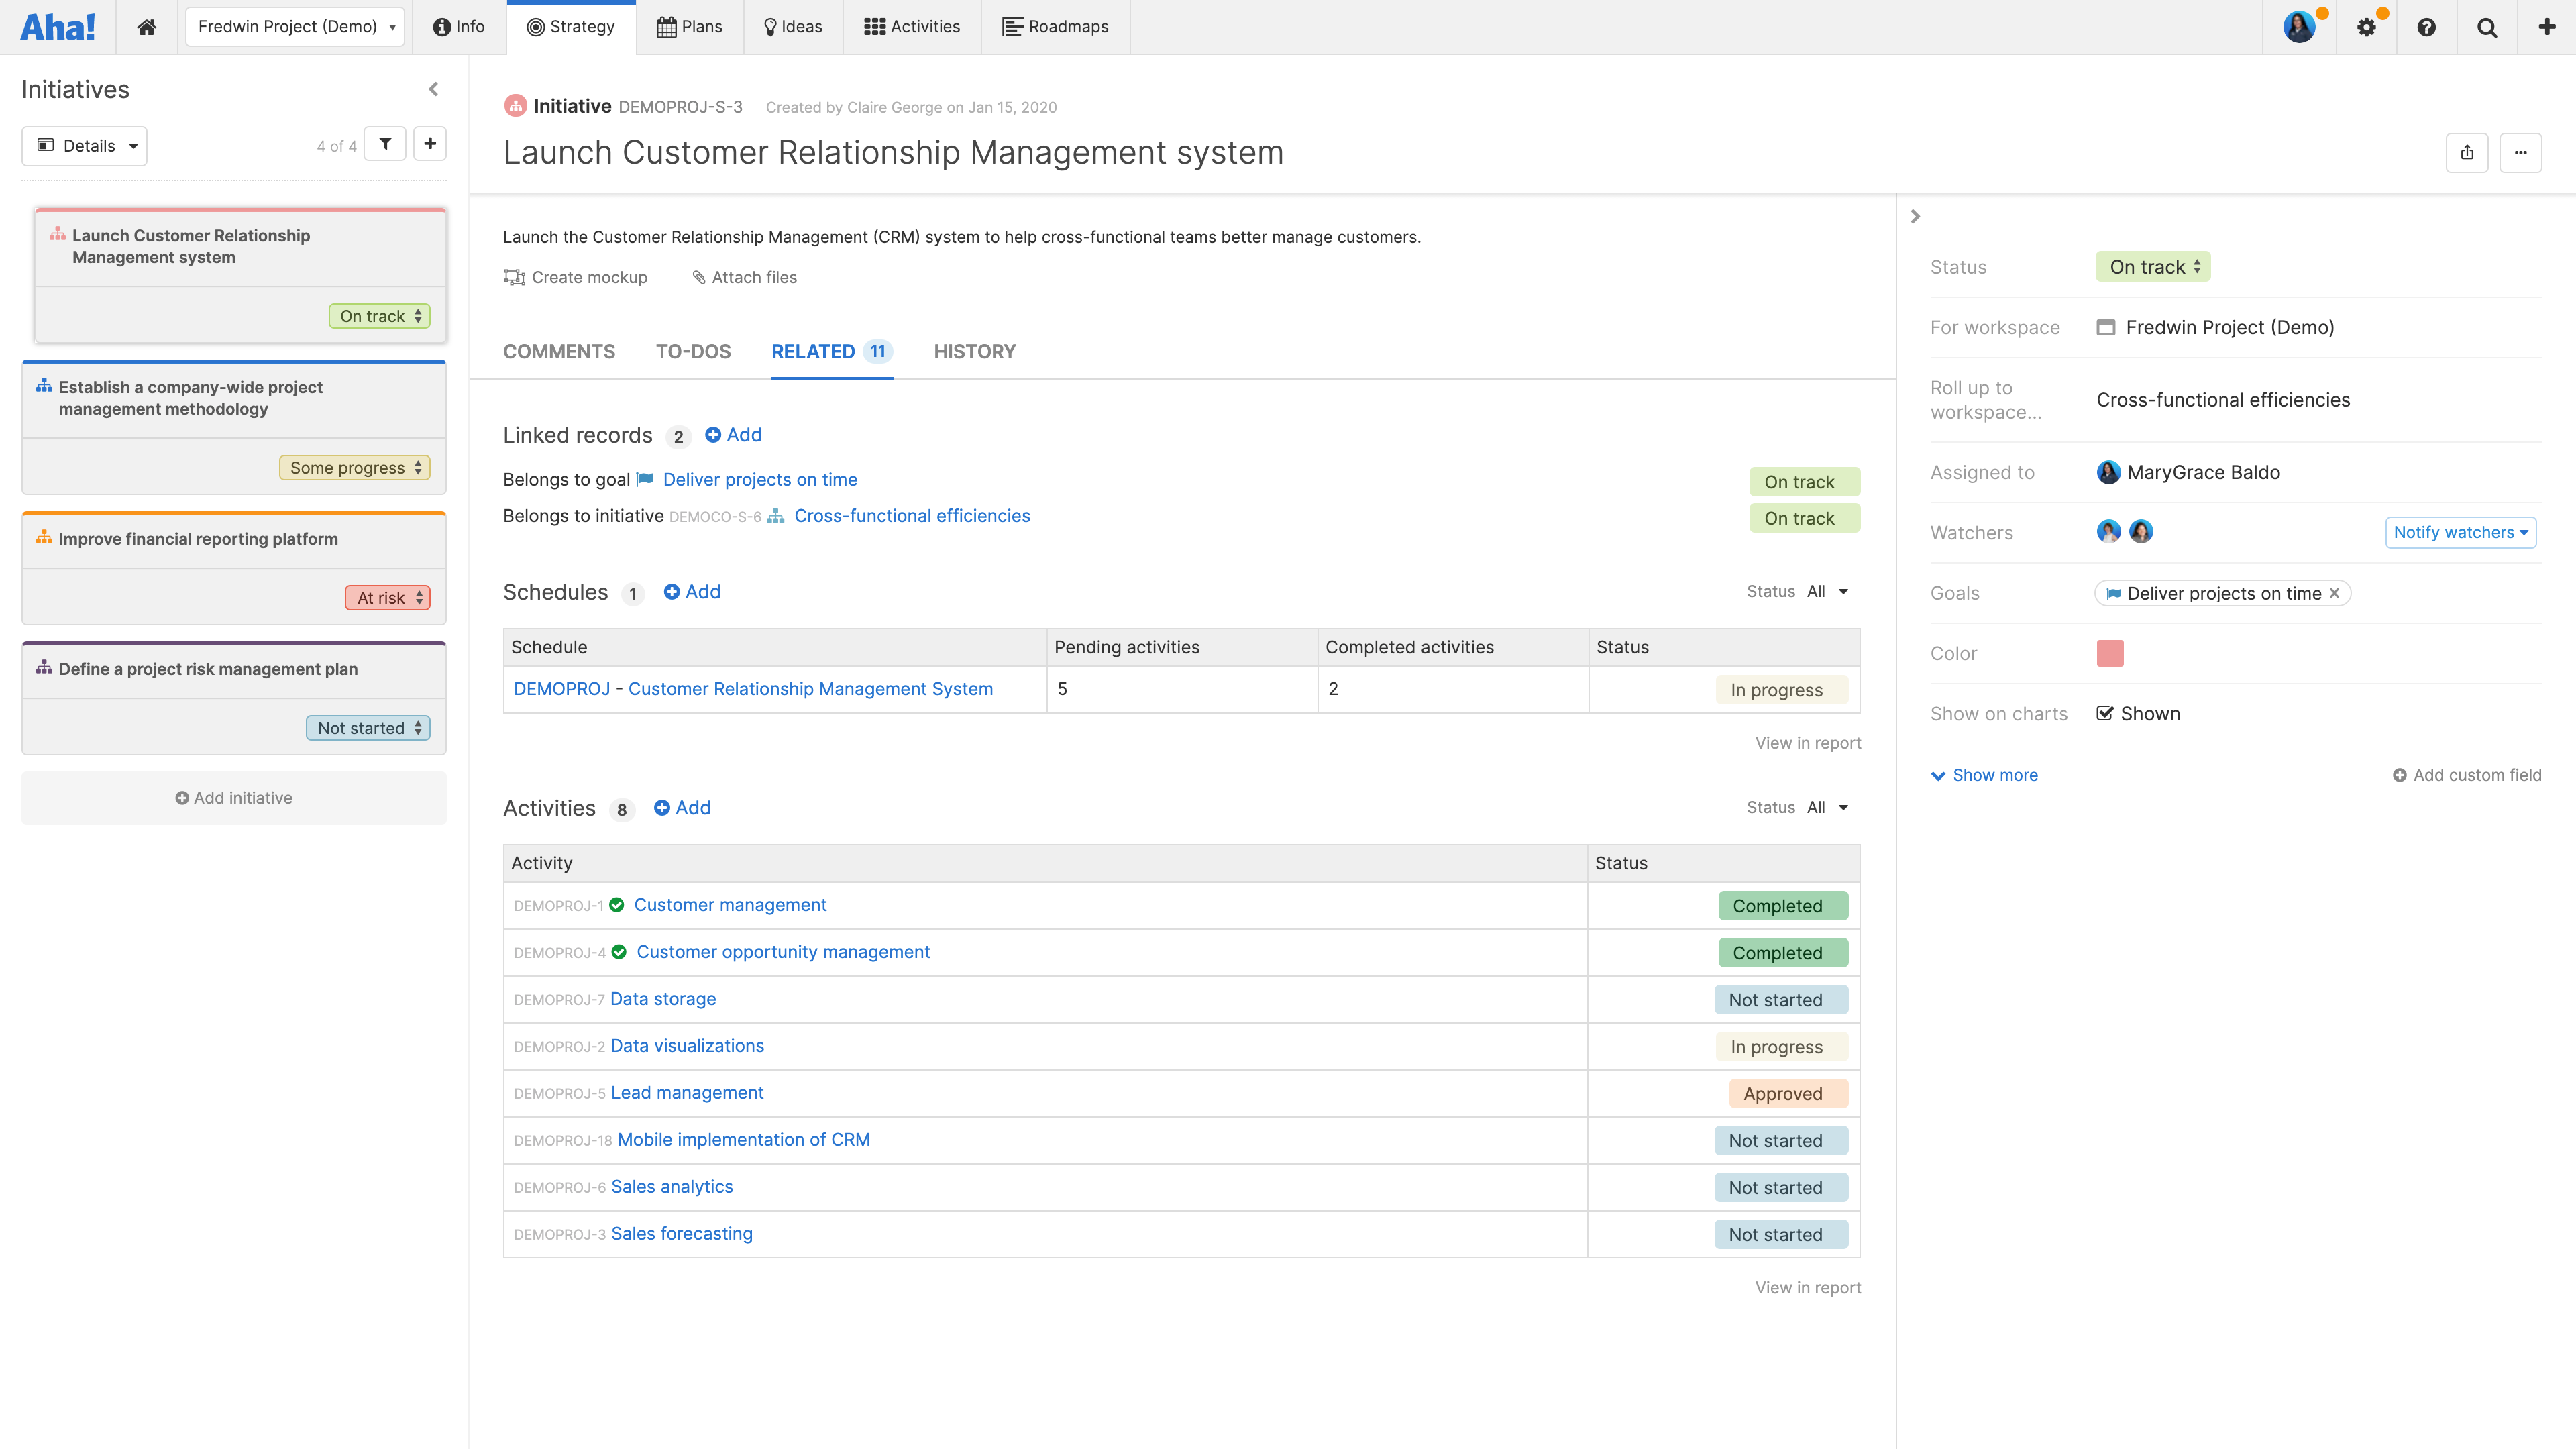Collapse the Initiatives sidebar with left chevron
Screen dimensions: 2576x1449
(433, 89)
